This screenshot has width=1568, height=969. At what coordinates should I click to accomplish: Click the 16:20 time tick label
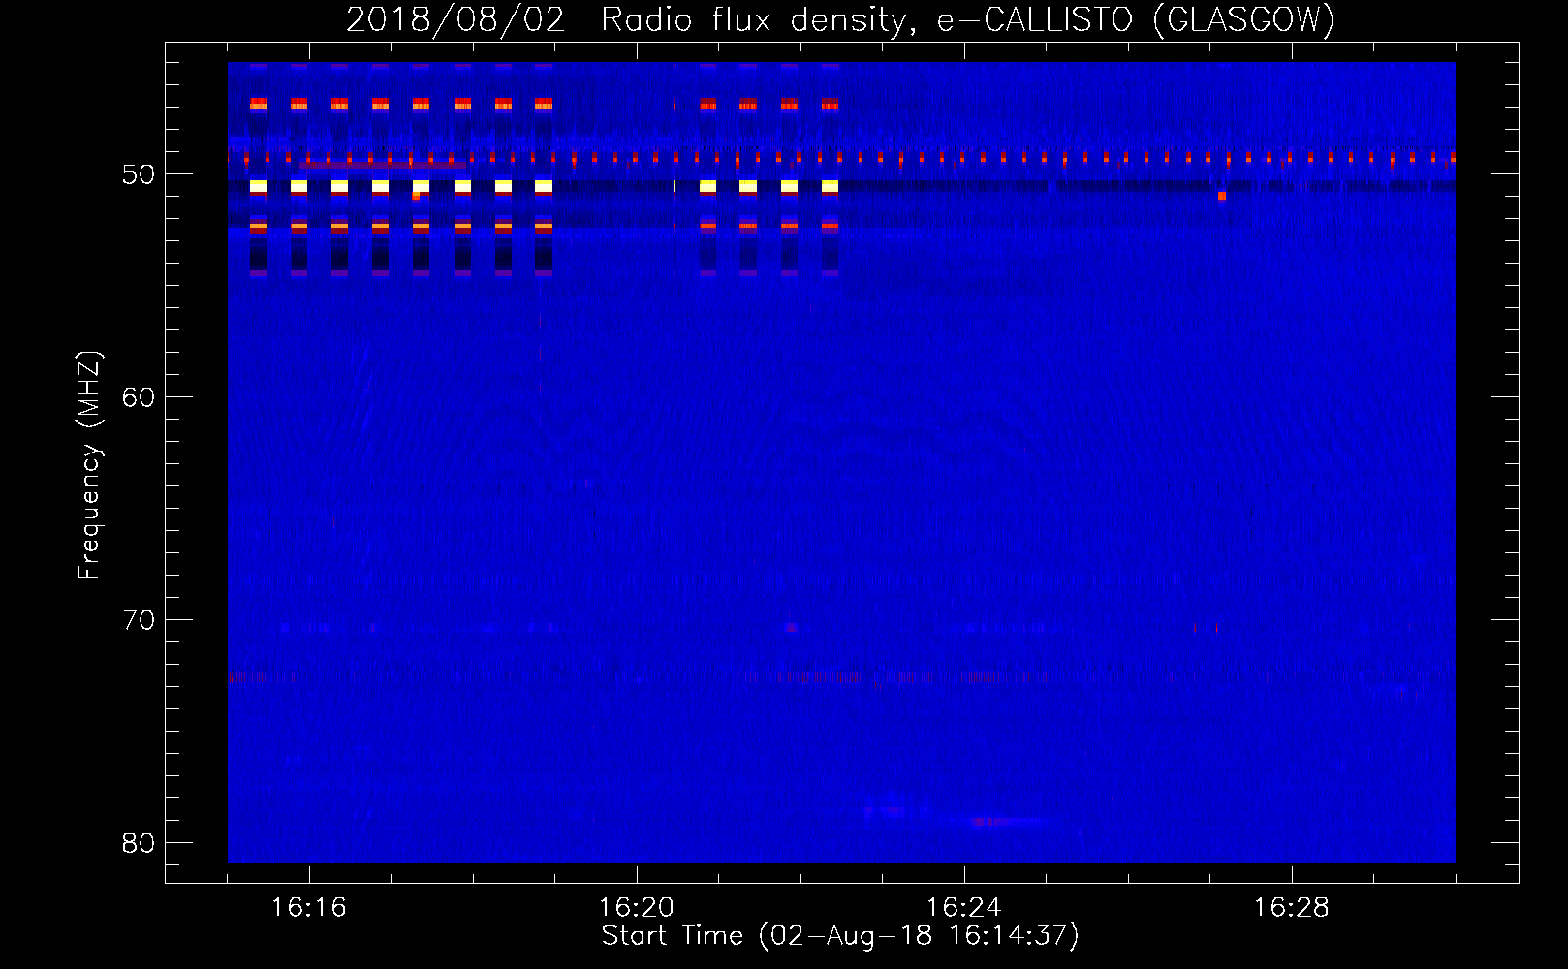636,908
